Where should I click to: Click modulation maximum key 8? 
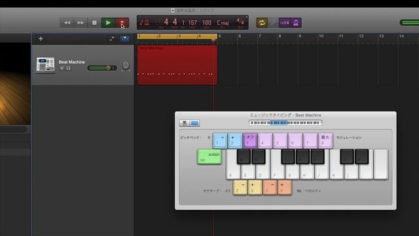coord(325,140)
